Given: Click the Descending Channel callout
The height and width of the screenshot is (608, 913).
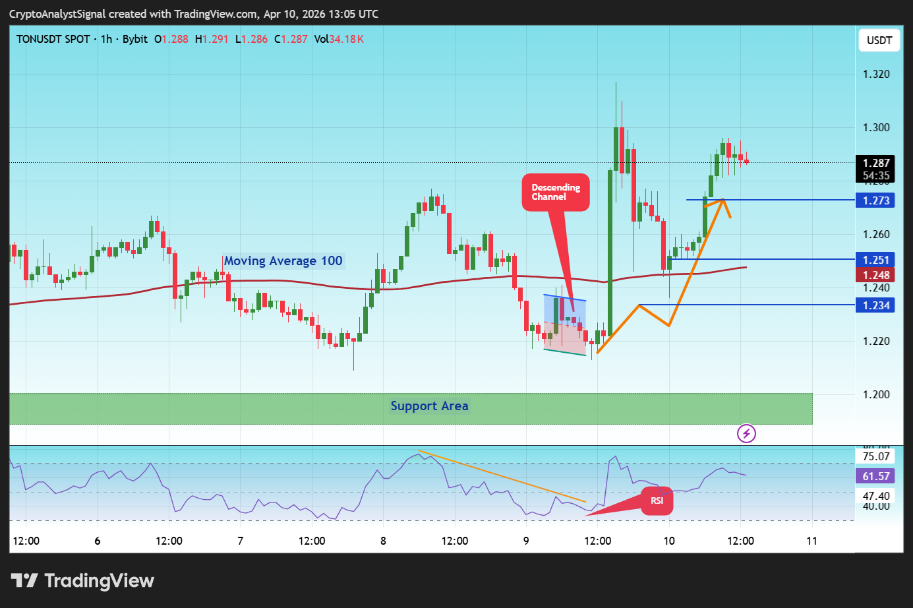Looking at the screenshot, I should tap(556, 192).
